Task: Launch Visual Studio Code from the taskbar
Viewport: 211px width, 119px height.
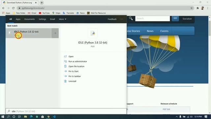Action: click(x=54, y=117)
